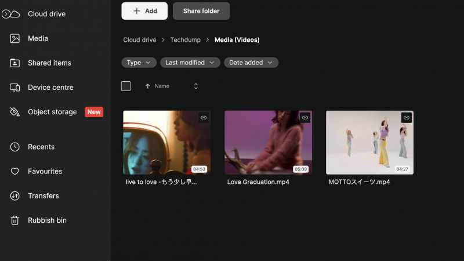Open Device centre using its monitor icon

coord(15,88)
